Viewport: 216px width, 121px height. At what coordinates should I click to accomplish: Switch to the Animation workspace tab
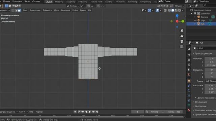click(120, 2)
